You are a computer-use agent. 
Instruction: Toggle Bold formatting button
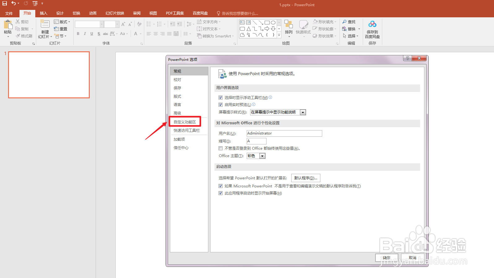click(78, 34)
